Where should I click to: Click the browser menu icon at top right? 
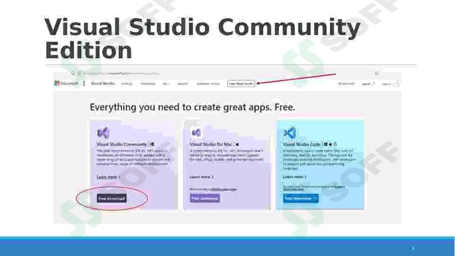[377, 73]
